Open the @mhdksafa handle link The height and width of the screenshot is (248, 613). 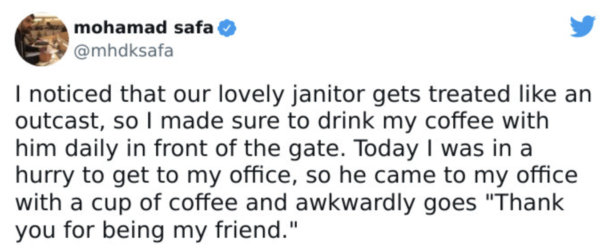124,52
